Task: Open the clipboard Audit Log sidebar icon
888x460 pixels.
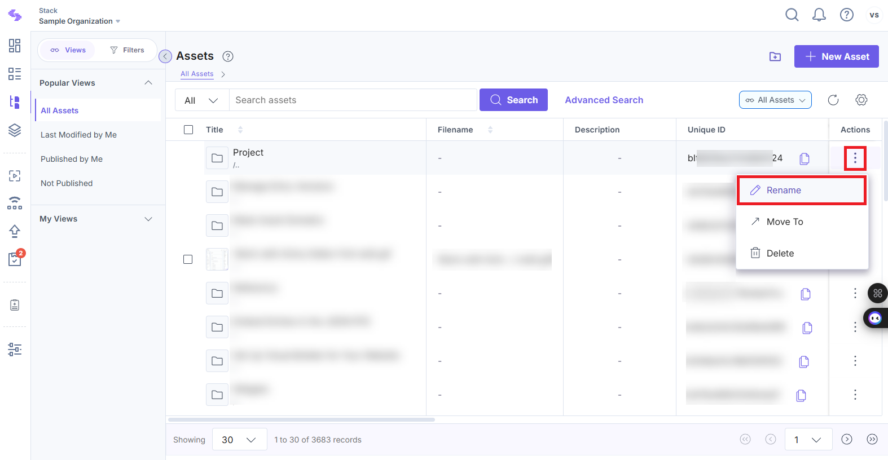Action: [15, 305]
